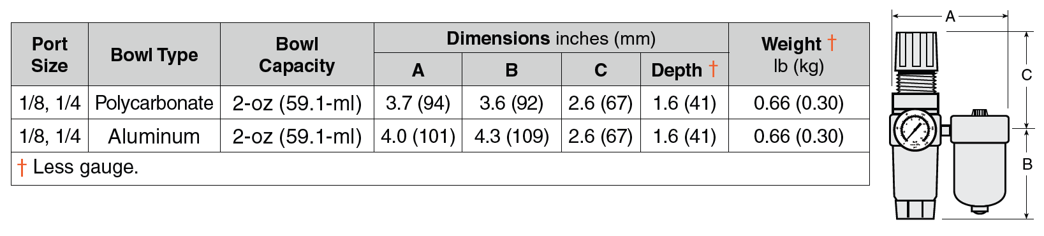The height and width of the screenshot is (236, 1044).
Task: Click the column C header
Action: [601, 70]
